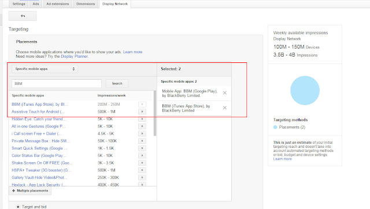Add Hidden Eye app with arrow button
Viewport: 370px width, 209px height.
[x=142, y=119]
